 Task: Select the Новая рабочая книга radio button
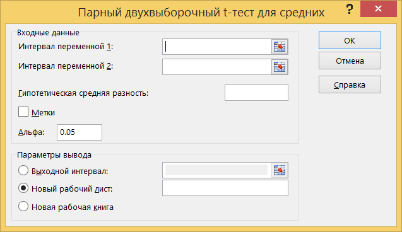pyautogui.click(x=23, y=206)
